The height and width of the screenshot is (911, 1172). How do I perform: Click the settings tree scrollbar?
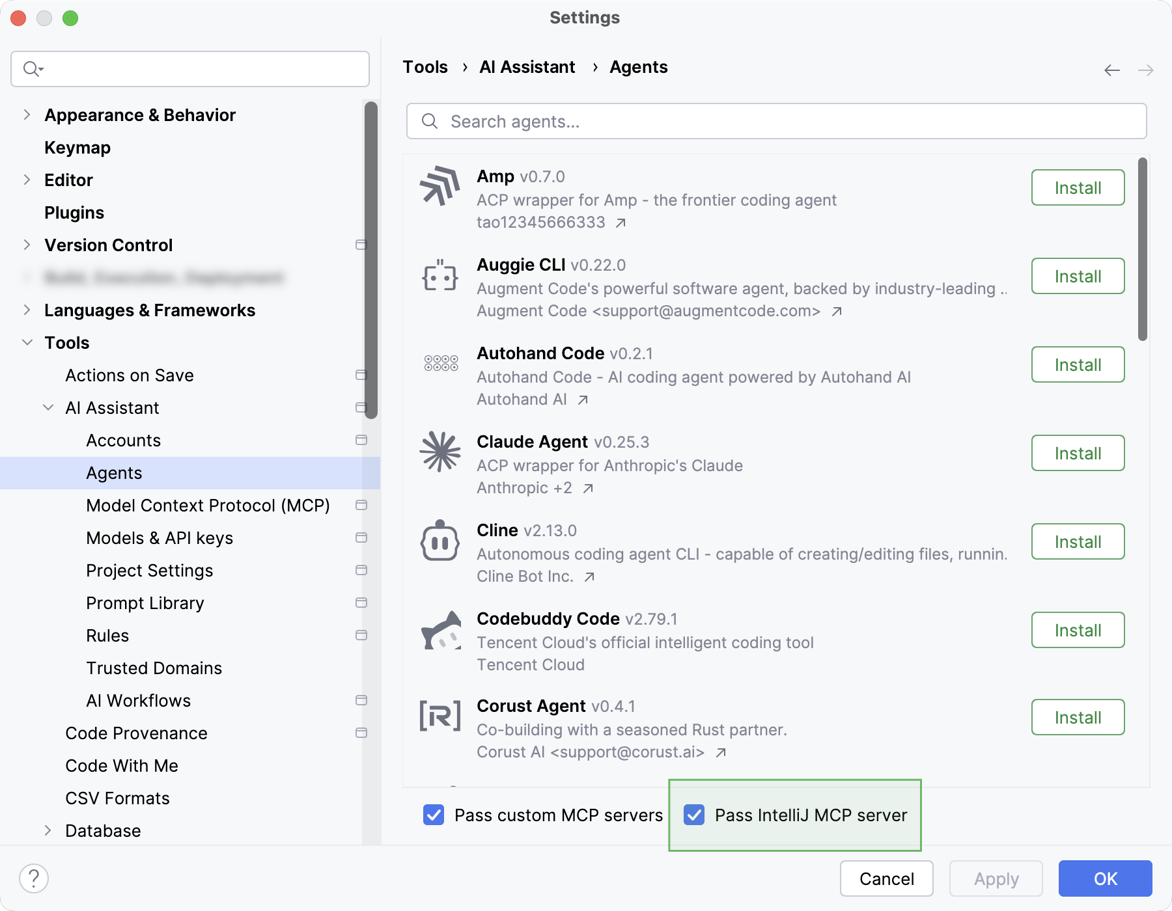[371, 260]
